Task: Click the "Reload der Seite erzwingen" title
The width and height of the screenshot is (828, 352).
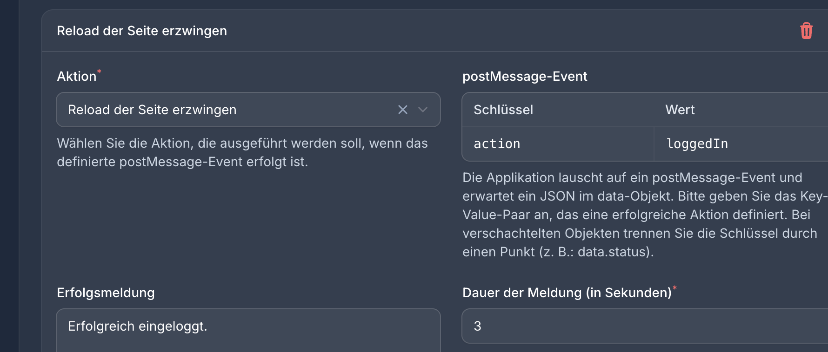Action: pyautogui.click(x=142, y=31)
